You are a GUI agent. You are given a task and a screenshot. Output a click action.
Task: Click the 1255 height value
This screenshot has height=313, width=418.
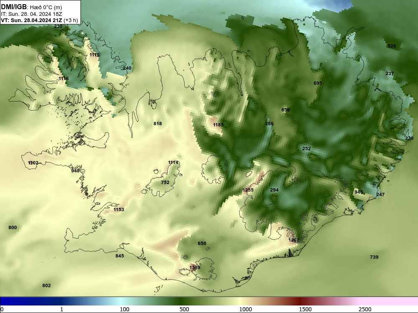pyautogui.click(x=248, y=190)
